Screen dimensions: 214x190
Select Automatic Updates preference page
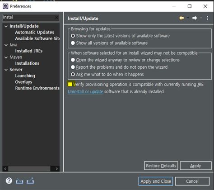click(35, 32)
